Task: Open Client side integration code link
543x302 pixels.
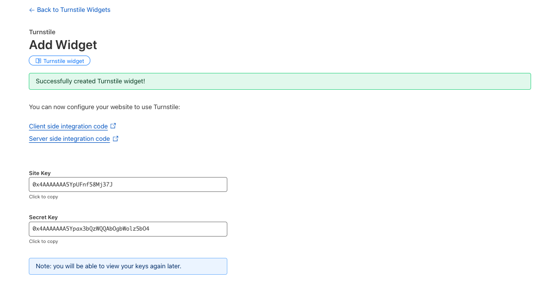Action: click(x=68, y=126)
